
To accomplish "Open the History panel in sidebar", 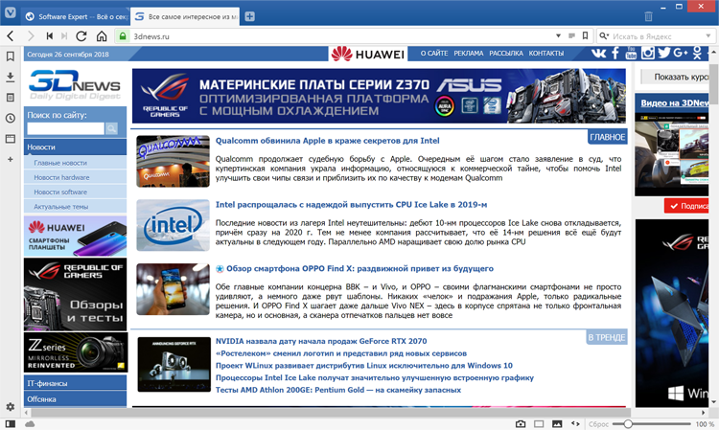I will tap(11, 118).
